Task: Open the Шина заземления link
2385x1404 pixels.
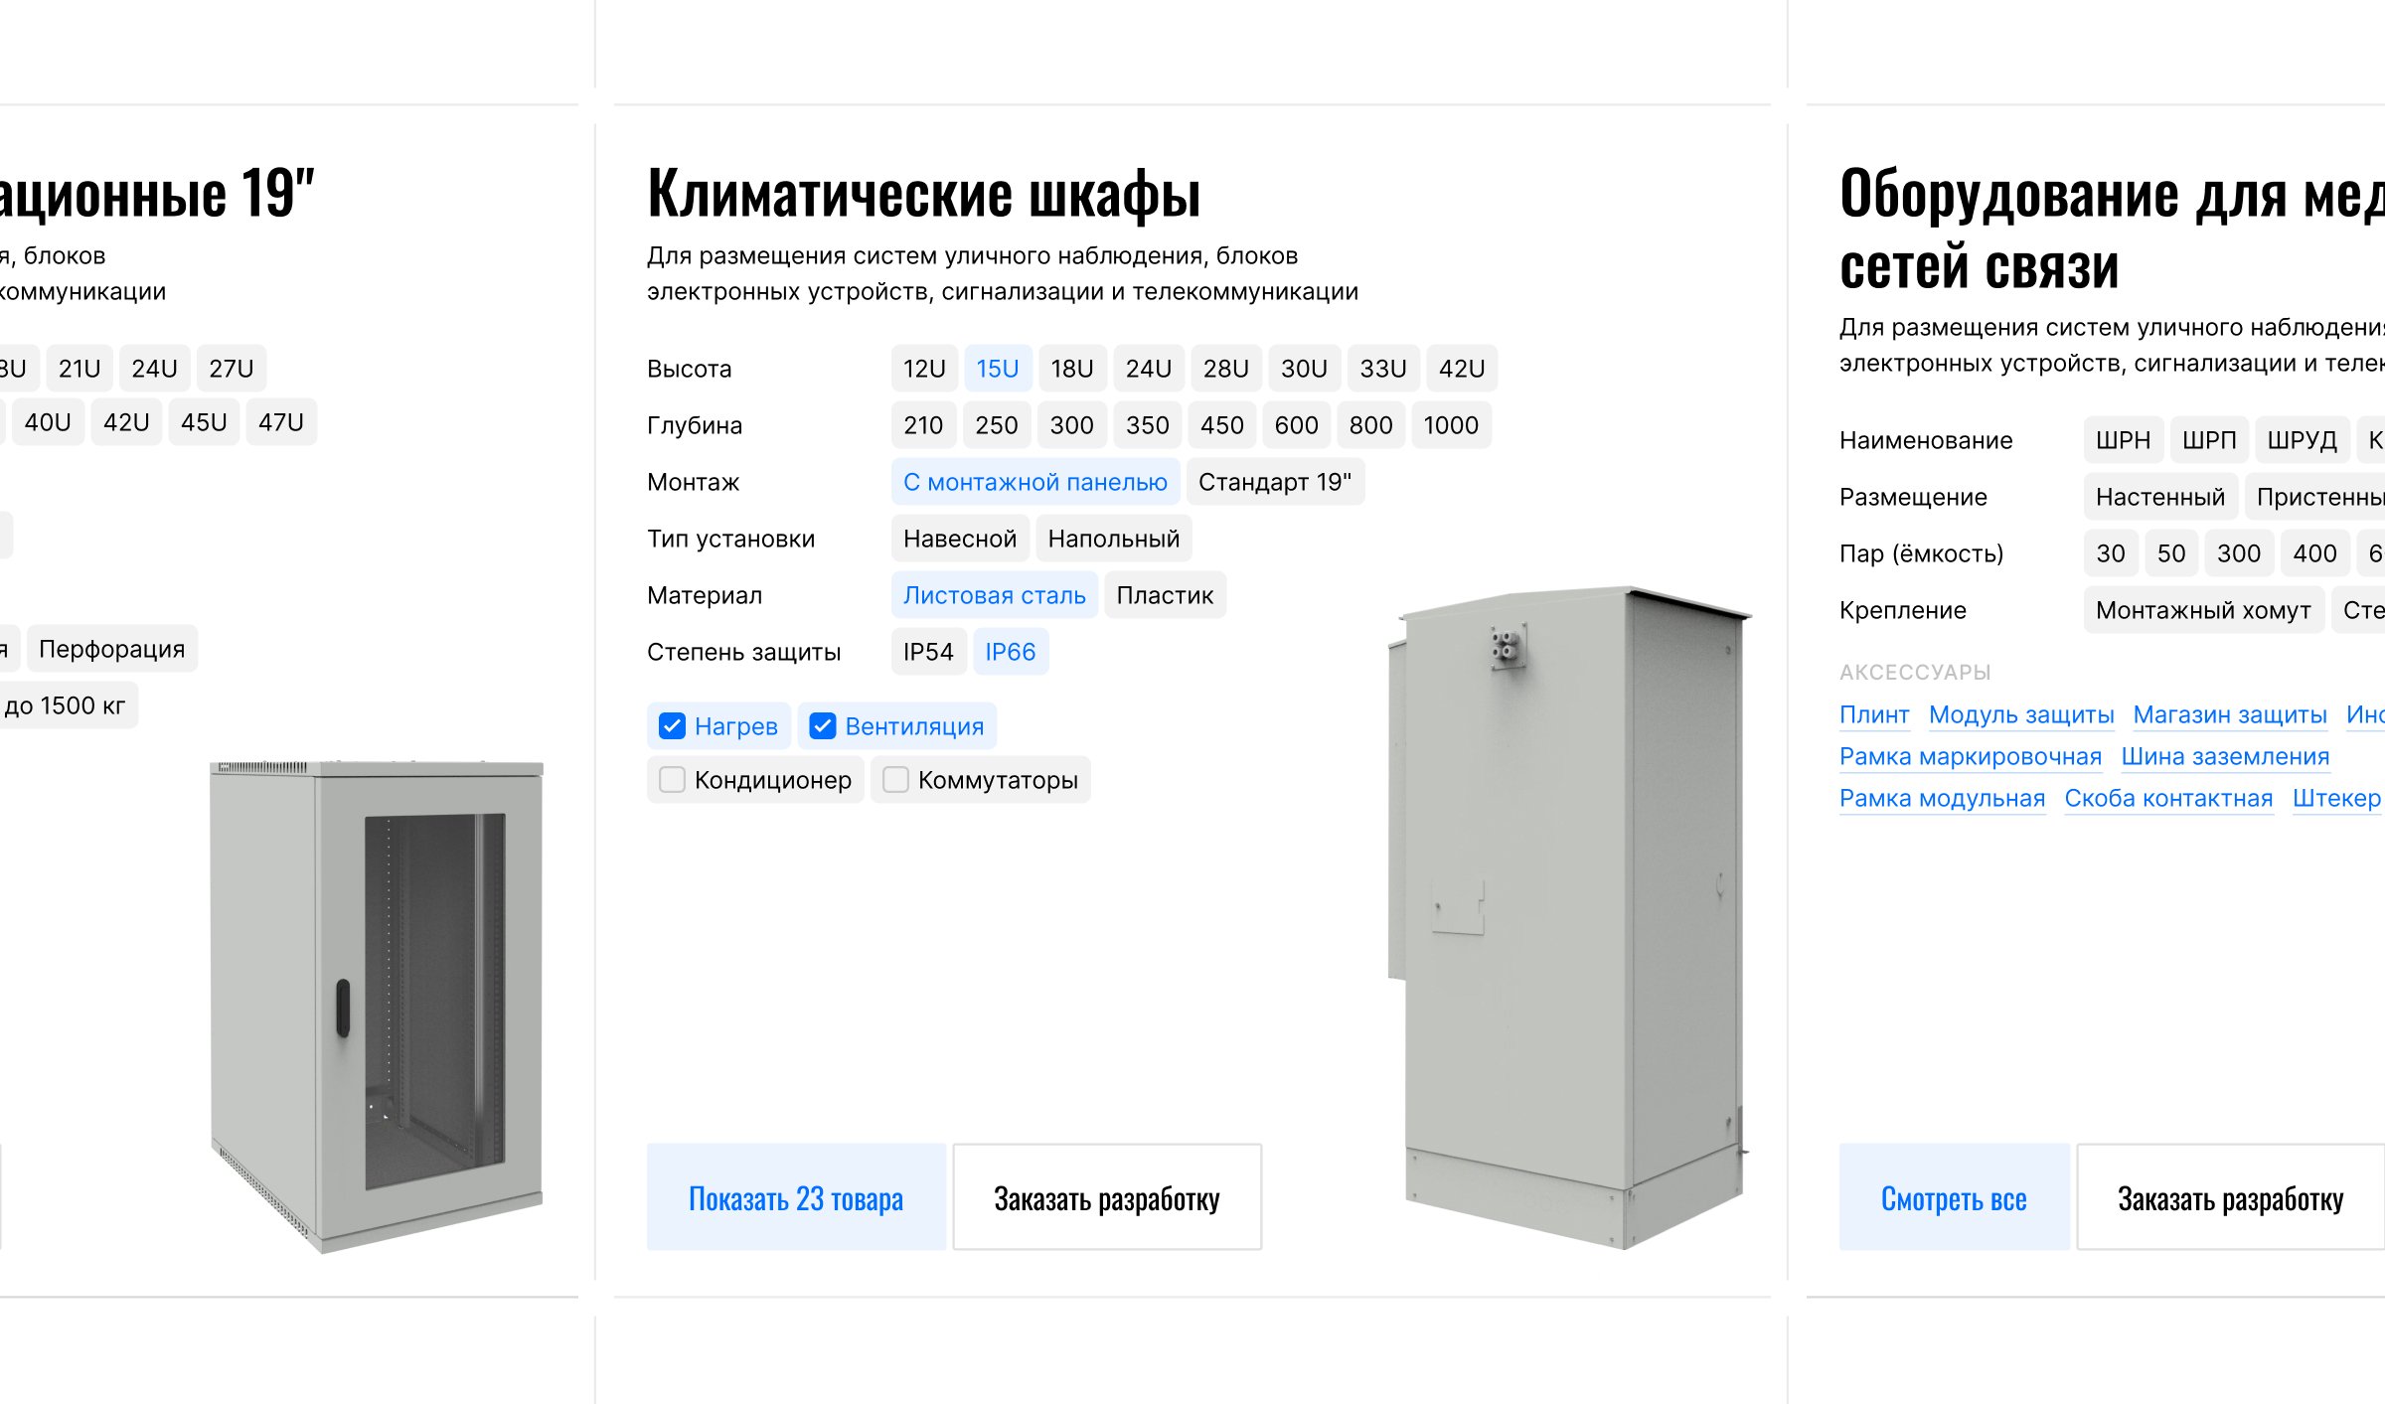Action: click(x=2224, y=756)
